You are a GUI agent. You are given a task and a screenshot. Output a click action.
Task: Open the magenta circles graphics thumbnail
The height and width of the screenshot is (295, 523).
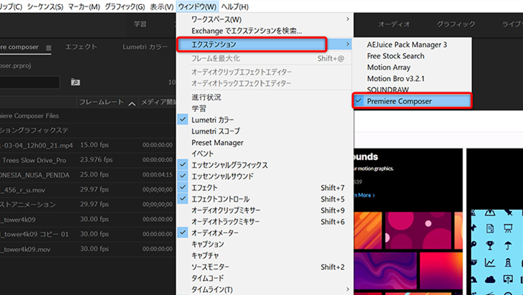tap(418, 230)
